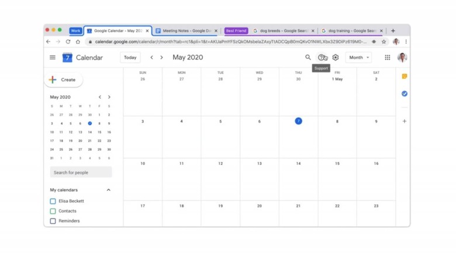Open the Settings gear menu
The height and width of the screenshot is (253, 456).
tap(336, 57)
